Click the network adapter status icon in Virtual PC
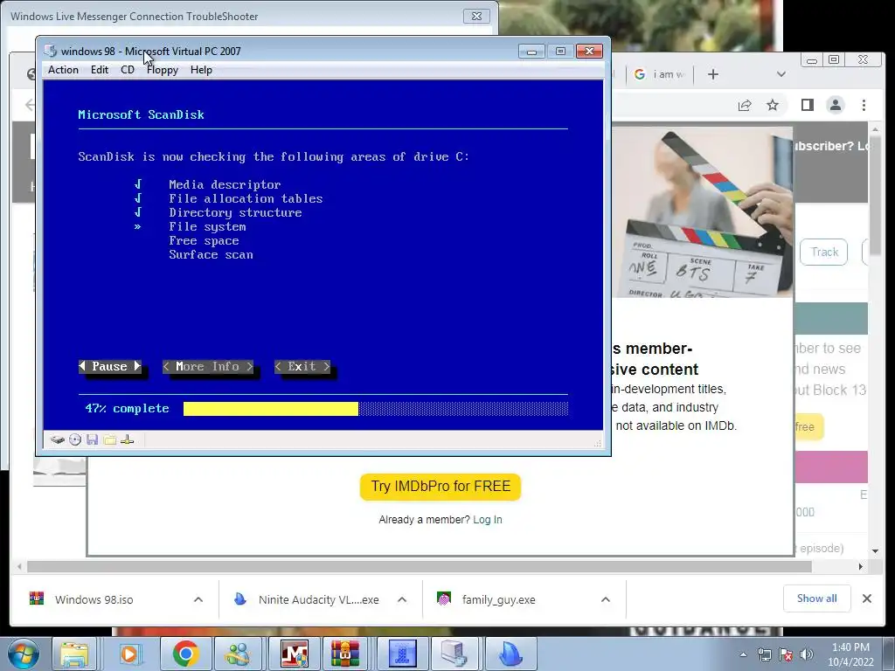 point(128,440)
